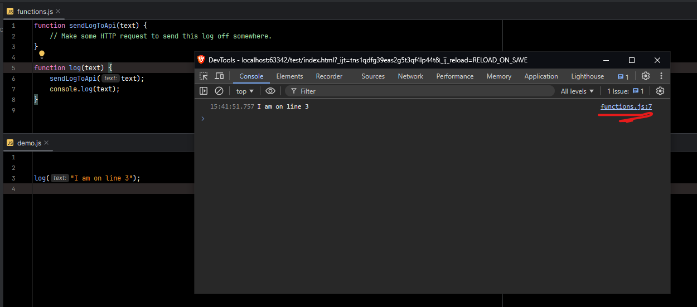Open the top JavaScript context dropdown
Screen dimensions: 697x307
pyautogui.click(x=245, y=91)
